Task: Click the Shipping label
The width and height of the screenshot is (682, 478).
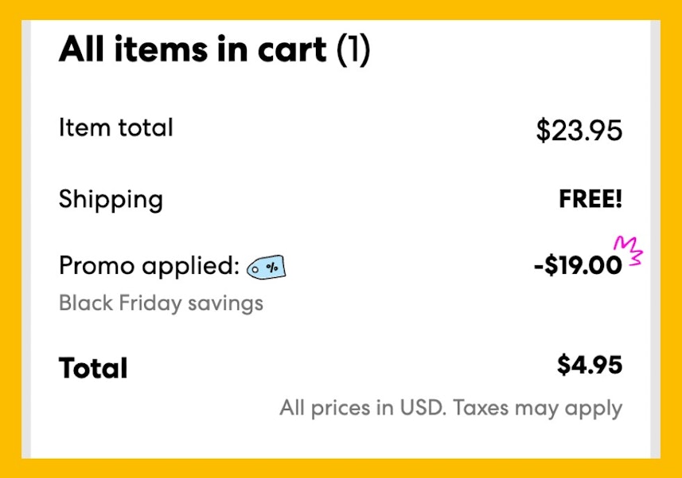Action: (111, 200)
